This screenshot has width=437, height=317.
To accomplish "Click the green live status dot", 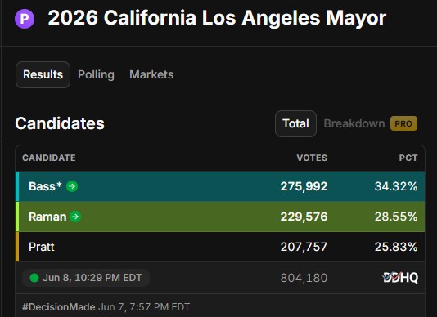I will pos(34,278).
